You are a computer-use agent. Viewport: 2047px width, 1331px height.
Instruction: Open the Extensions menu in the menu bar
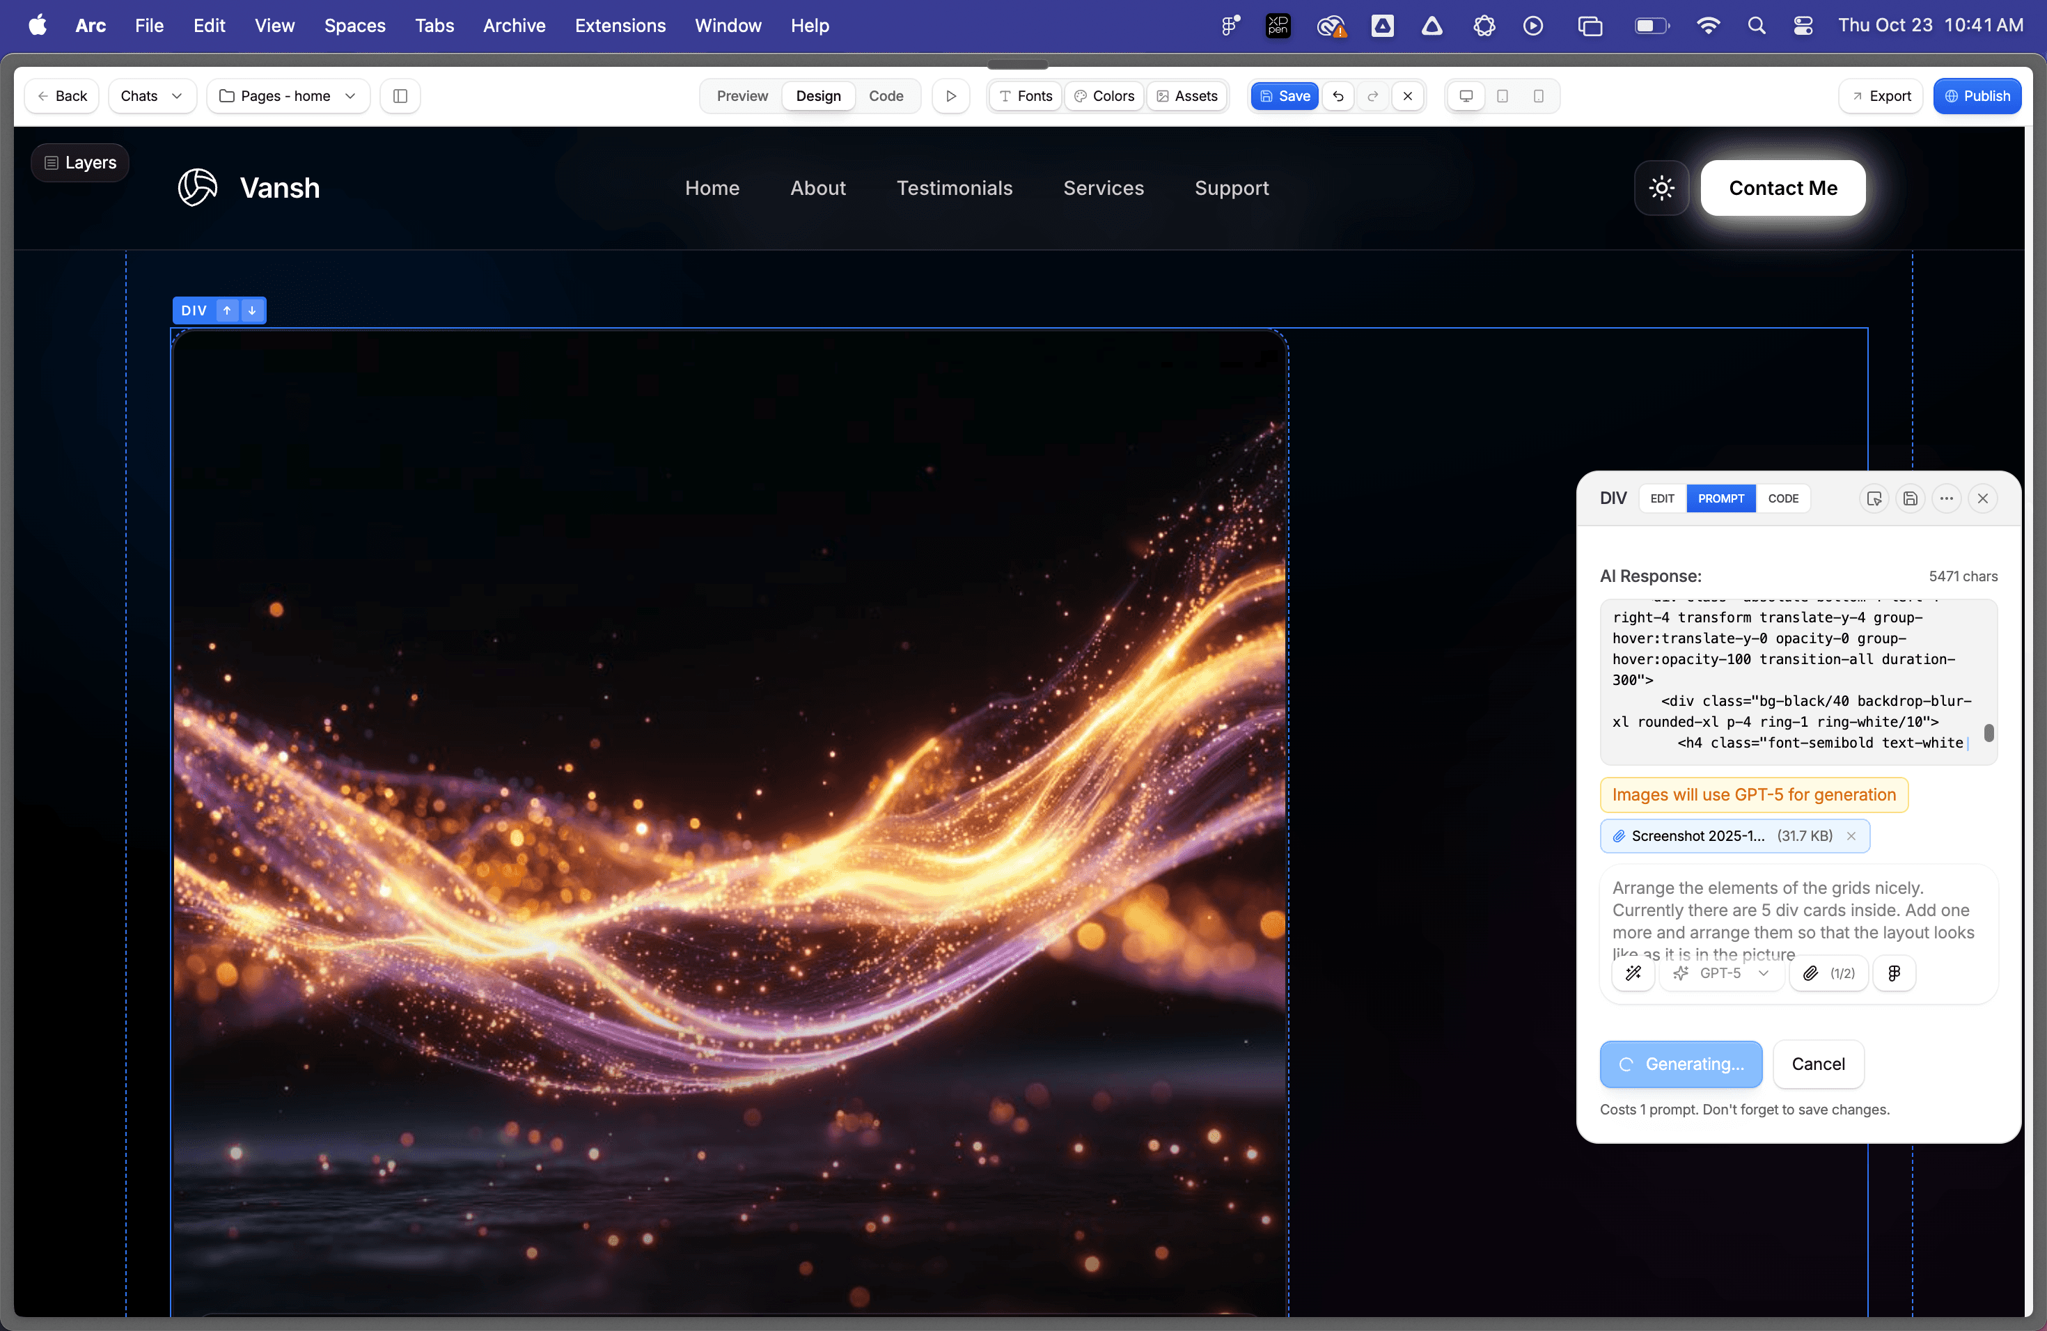(620, 26)
